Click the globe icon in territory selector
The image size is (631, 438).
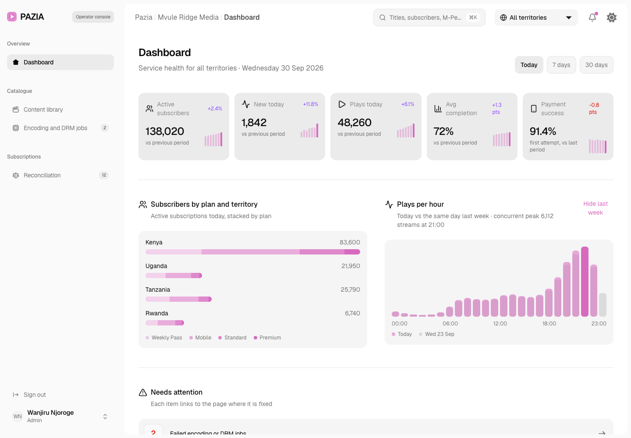[503, 18]
